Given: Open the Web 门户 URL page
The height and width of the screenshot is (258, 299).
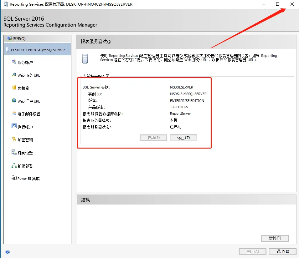Looking at the screenshot, I should coord(28,101).
